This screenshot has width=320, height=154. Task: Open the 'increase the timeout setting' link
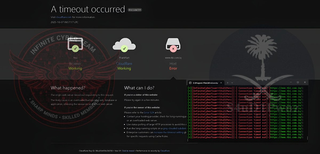pyautogui.click(x=169, y=132)
